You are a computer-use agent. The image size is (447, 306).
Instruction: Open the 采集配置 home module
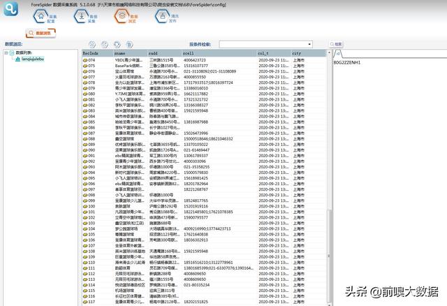(x=45, y=17)
